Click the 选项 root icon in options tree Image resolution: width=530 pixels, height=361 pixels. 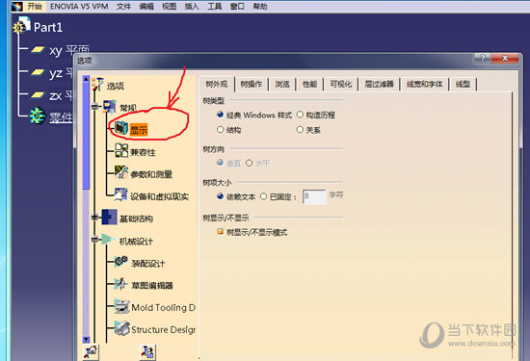[98, 84]
